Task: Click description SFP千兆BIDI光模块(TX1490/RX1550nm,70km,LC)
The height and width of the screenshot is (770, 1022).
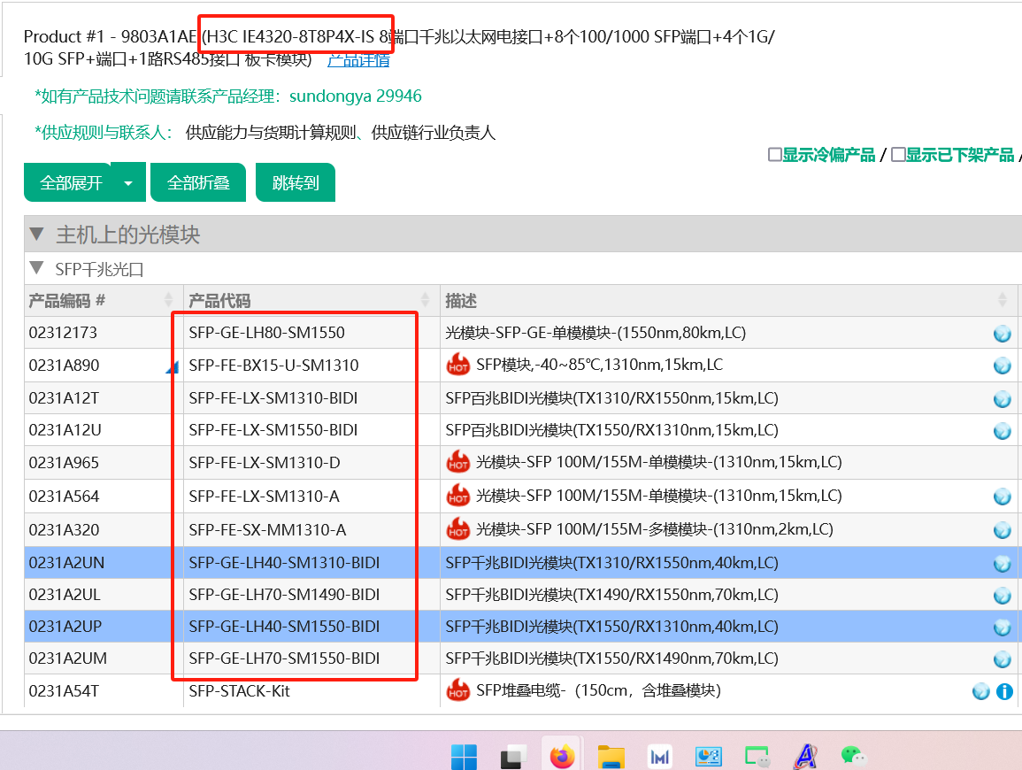Action: [612, 595]
